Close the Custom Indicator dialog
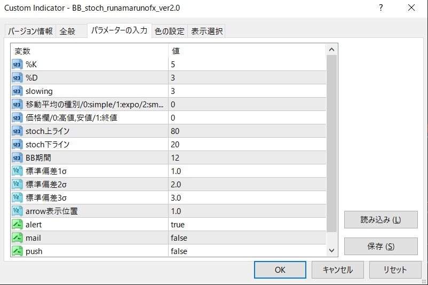The image size is (428, 285). coord(411,7)
